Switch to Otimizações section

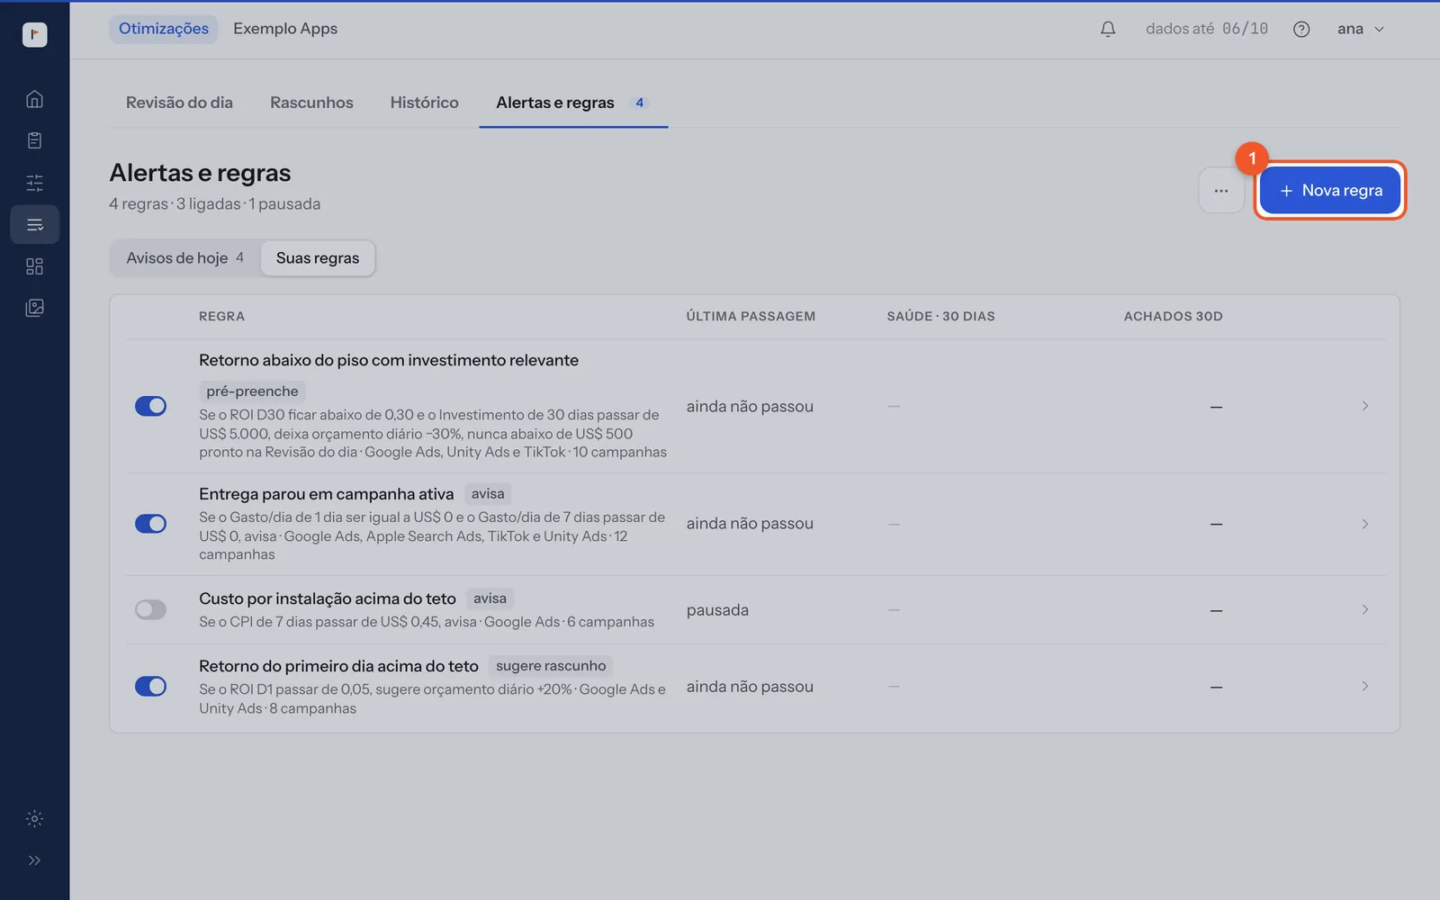164,29
